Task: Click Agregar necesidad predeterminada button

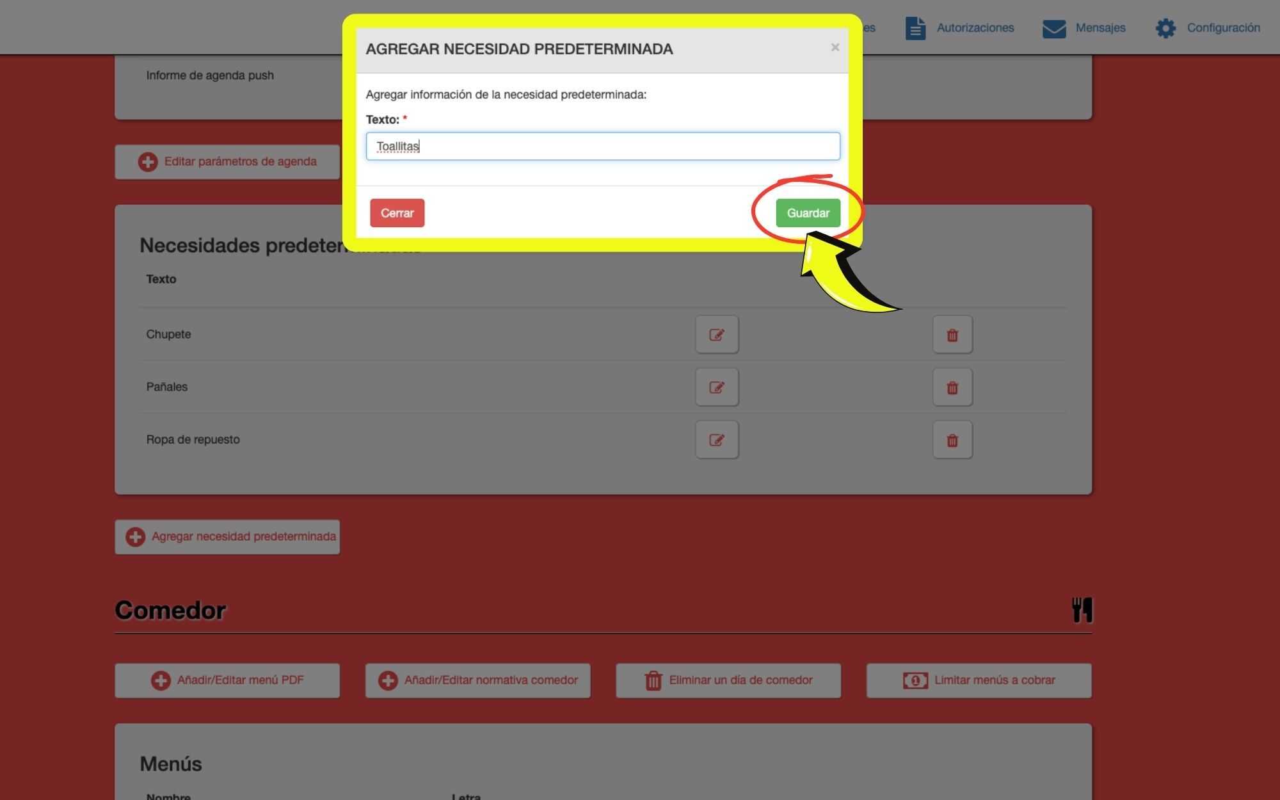Action: [x=227, y=537]
